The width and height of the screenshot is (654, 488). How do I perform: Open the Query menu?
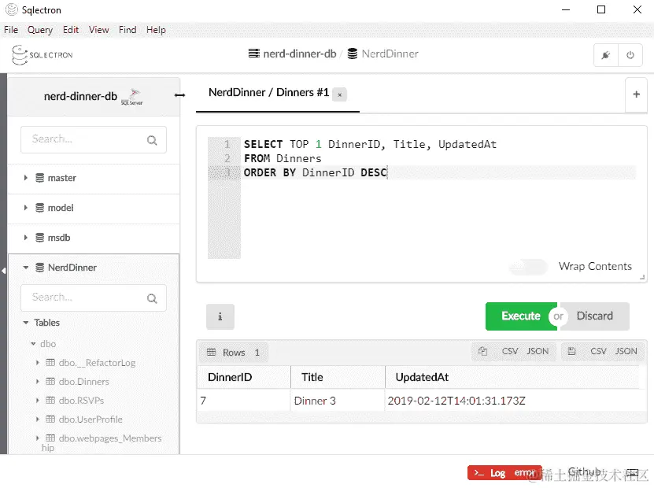click(40, 30)
